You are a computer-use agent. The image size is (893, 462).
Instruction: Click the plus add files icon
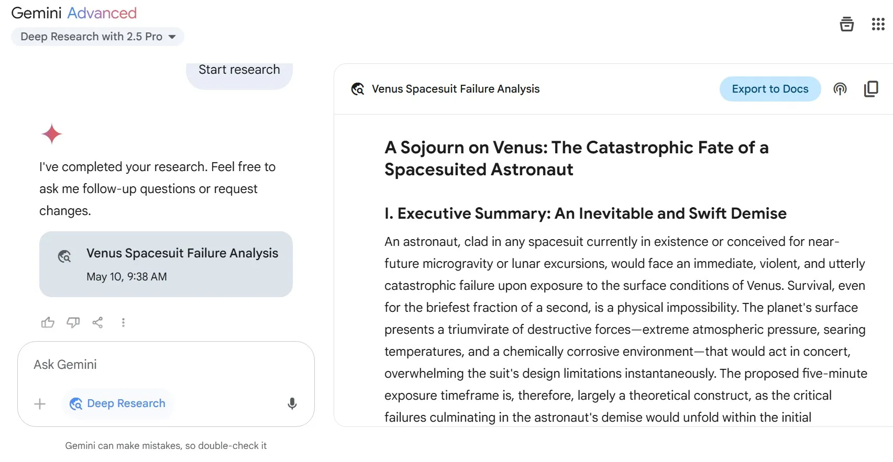[40, 403]
